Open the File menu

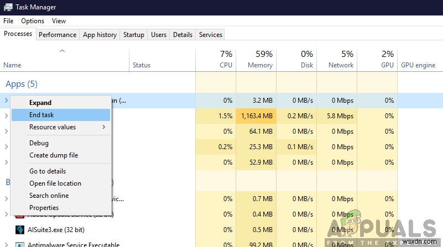[x=8, y=21]
